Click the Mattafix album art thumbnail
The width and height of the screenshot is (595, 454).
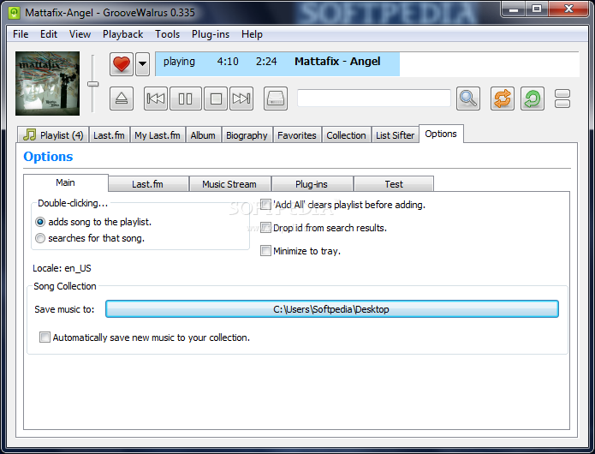[47, 83]
